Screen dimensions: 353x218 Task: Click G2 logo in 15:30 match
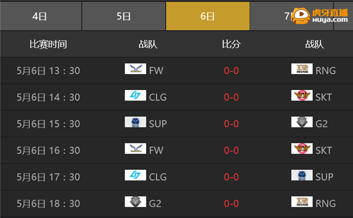pyautogui.click(x=302, y=122)
